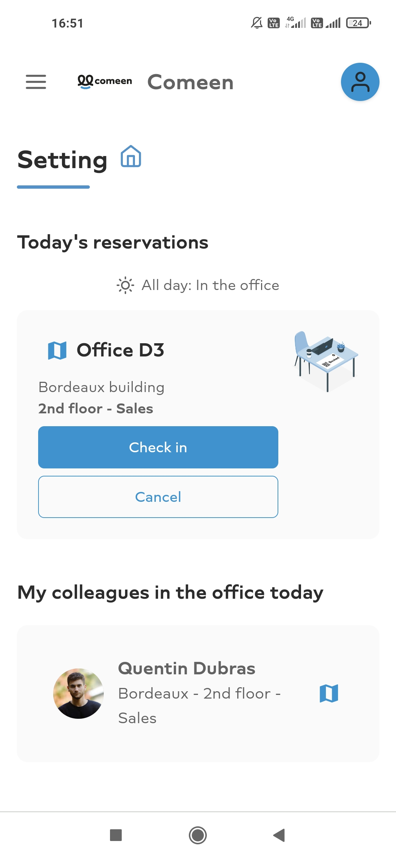Tap All day: In the office status

(x=210, y=285)
